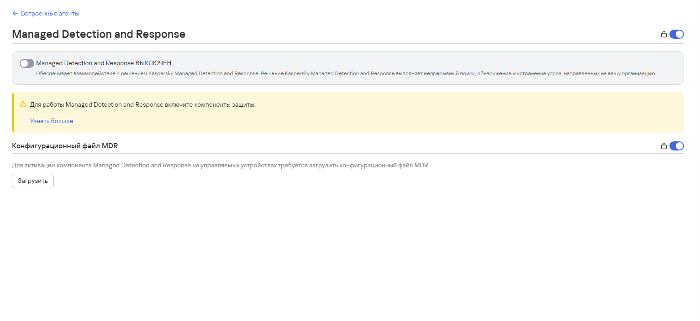Open the Узнать больше link

coord(52,121)
